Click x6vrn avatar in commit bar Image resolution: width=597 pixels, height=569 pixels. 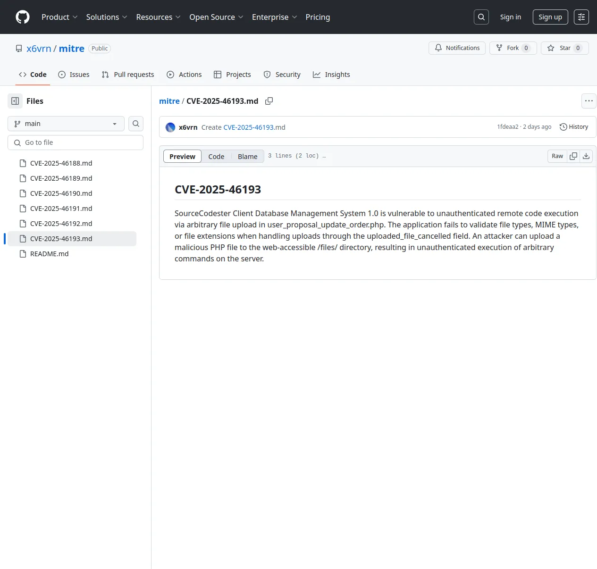coord(170,127)
